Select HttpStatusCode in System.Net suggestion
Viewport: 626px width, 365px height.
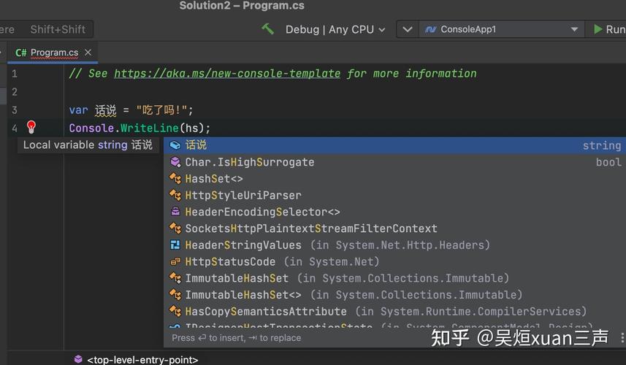pos(394,261)
